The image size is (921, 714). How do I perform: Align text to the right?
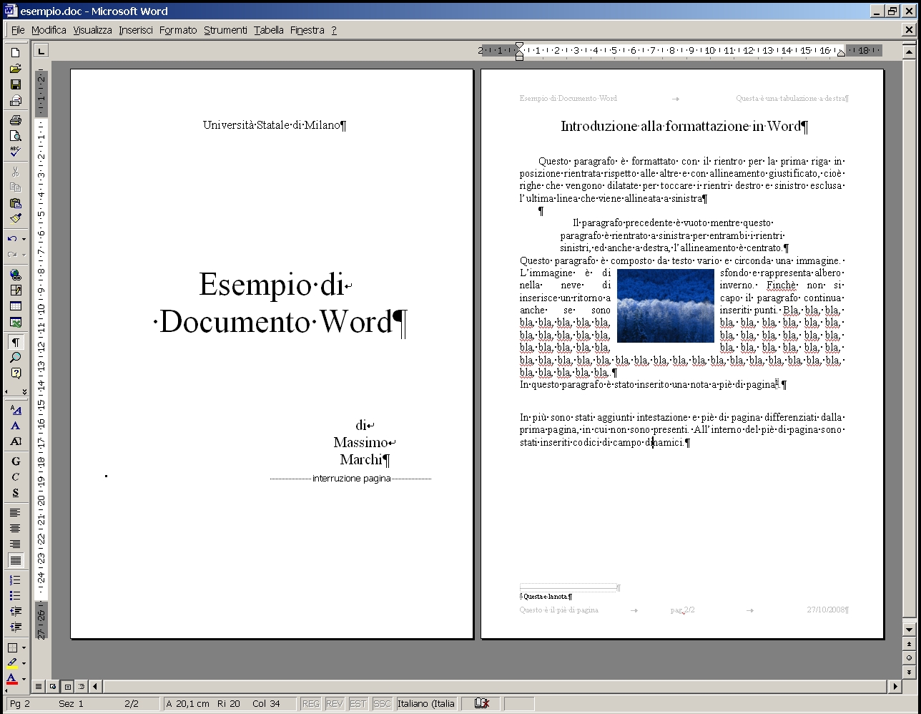coord(15,544)
